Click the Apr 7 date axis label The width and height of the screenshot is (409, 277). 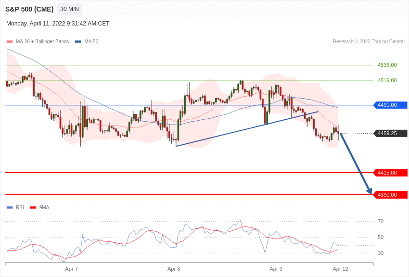tap(72, 269)
